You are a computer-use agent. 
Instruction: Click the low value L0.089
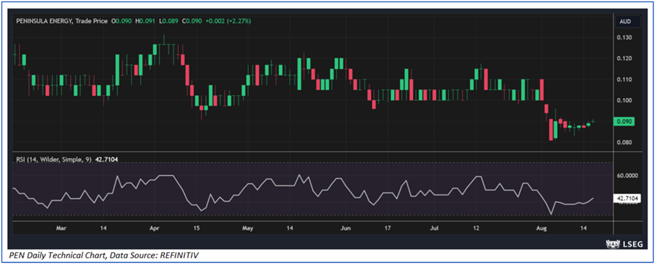tap(169, 22)
